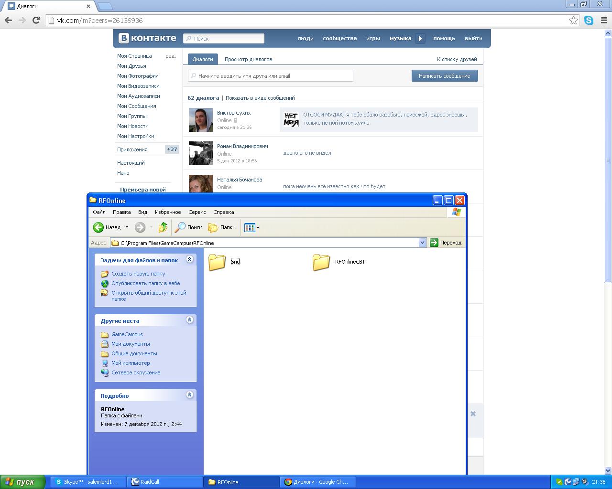
Task: Click Explorer Search (Поиск) toolbar button
Action: tap(188, 227)
